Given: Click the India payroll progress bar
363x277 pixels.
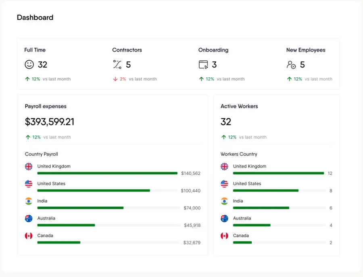Looking at the screenshot, I should (108, 208).
